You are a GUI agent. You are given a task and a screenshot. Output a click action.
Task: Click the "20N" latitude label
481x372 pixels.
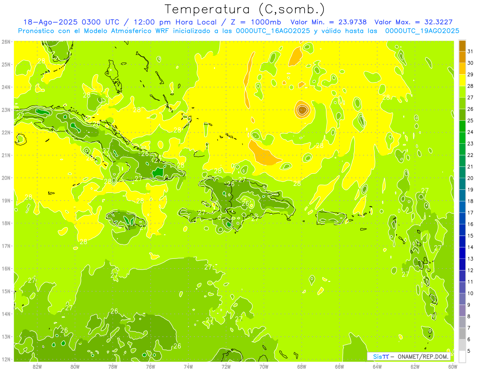(6, 178)
